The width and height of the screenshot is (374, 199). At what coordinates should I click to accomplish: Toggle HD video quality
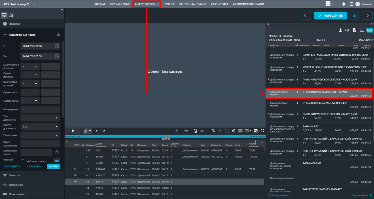point(256,131)
